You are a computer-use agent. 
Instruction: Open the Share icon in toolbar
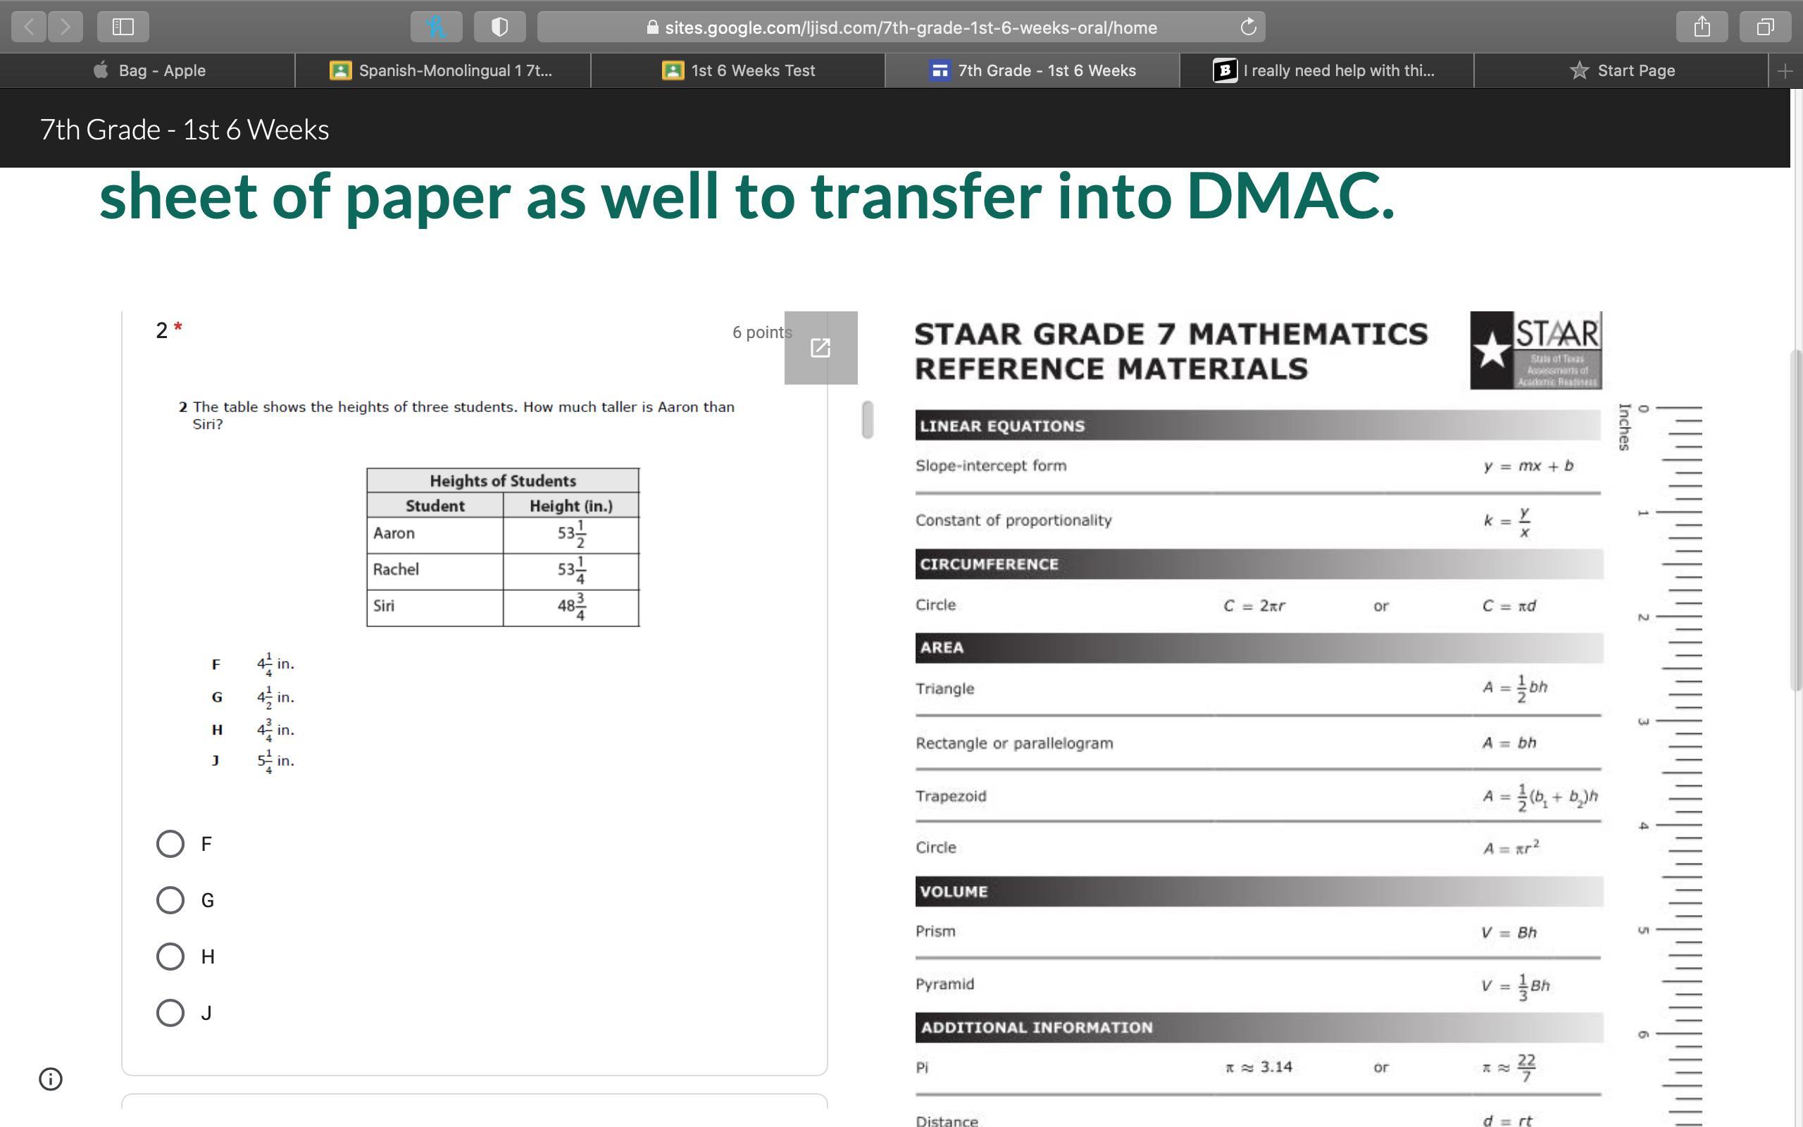click(1702, 27)
